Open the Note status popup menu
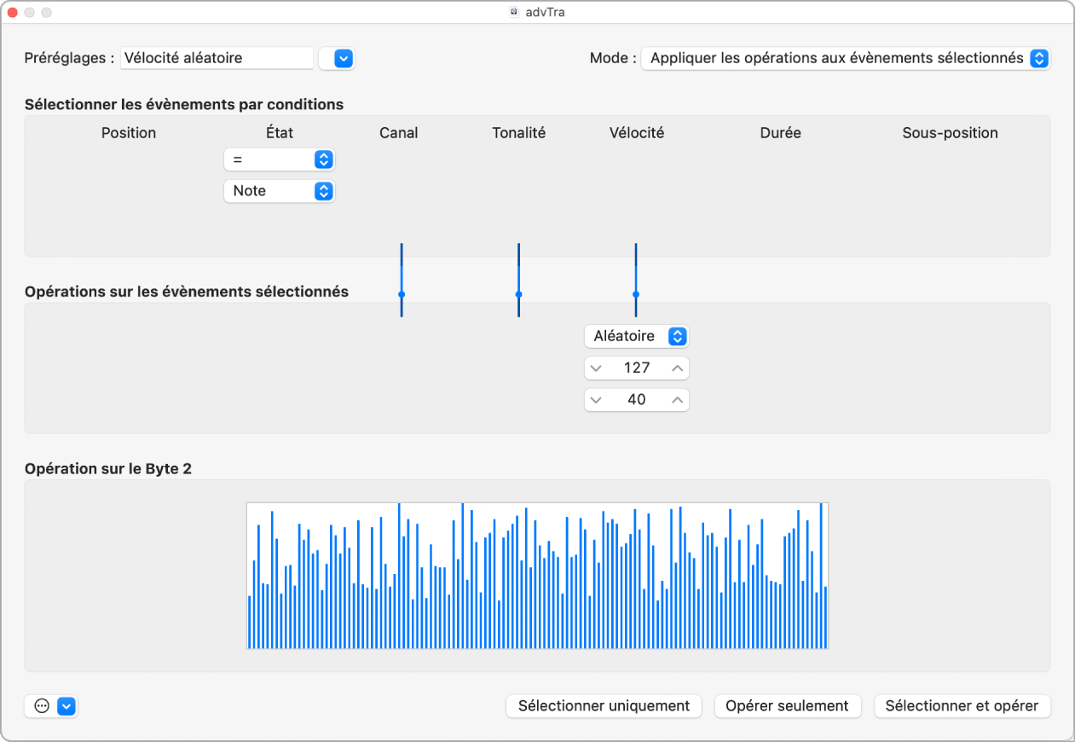1075x742 pixels. tap(279, 191)
